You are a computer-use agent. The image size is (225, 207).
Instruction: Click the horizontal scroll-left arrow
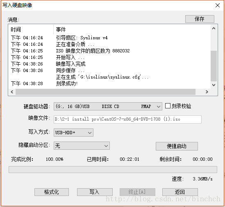pyautogui.click(x=12, y=92)
